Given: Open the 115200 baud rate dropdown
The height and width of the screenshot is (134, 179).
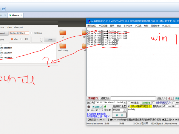Looking at the screenshot, I should click(124, 110).
